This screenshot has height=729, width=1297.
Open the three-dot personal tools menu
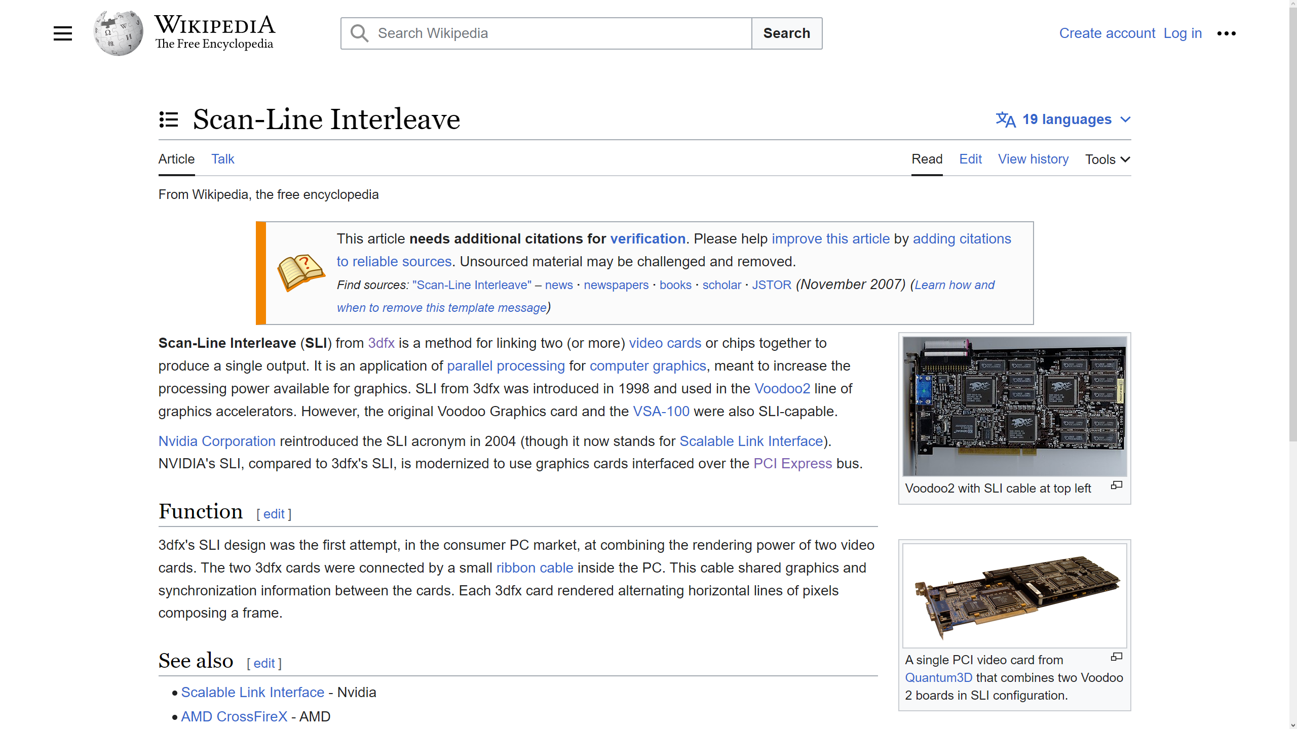coord(1226,33)
